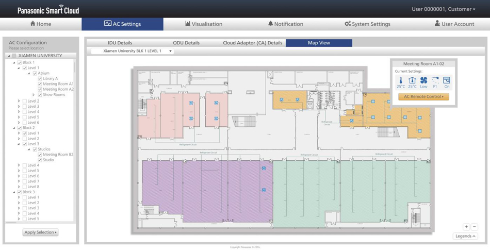The width and height of the screenshot is (490, 251).
Task: Click the 'Low' fan speed value
Action: [x=424, y=87]
